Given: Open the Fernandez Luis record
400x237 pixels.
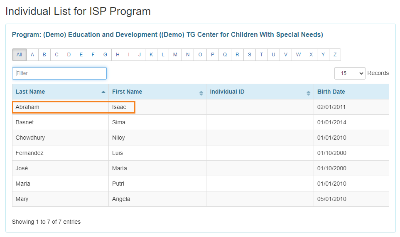Looking at the screenshot, I should click(201, 153).
